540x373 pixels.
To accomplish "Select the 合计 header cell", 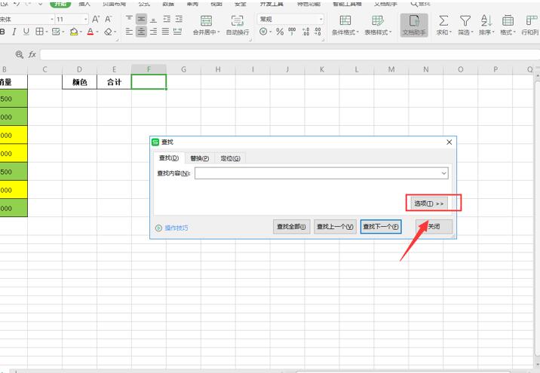I will (x=114, y=82).
